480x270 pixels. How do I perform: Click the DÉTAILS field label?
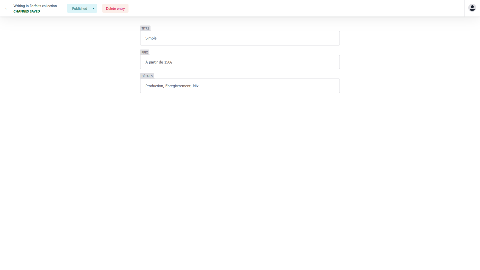pos(147,76)
